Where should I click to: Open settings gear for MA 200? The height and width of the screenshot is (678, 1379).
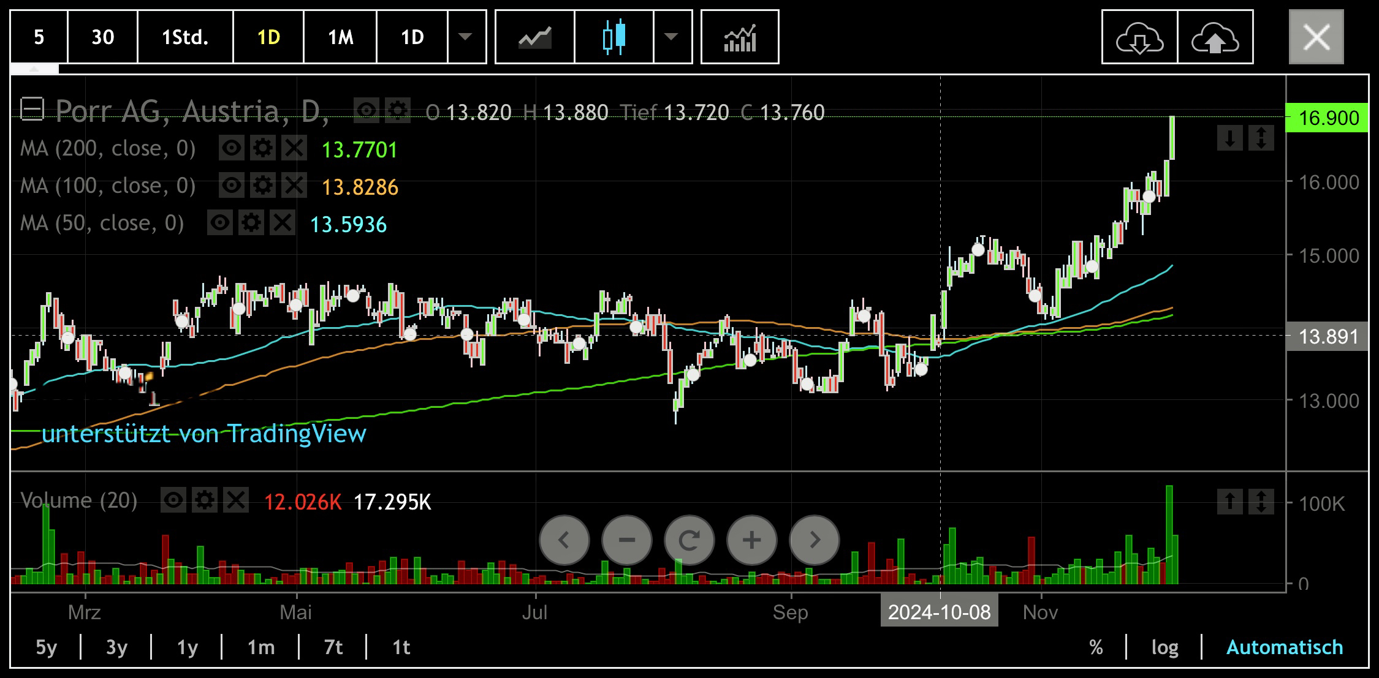click(263, 148)
